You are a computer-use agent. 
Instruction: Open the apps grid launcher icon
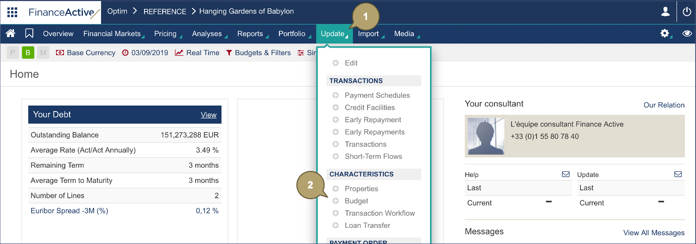(x=13, y=12)
